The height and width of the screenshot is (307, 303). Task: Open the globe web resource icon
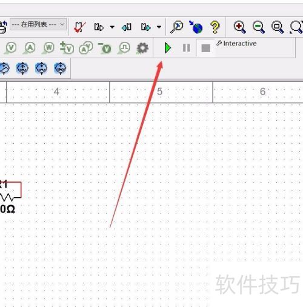coord(196,27)
